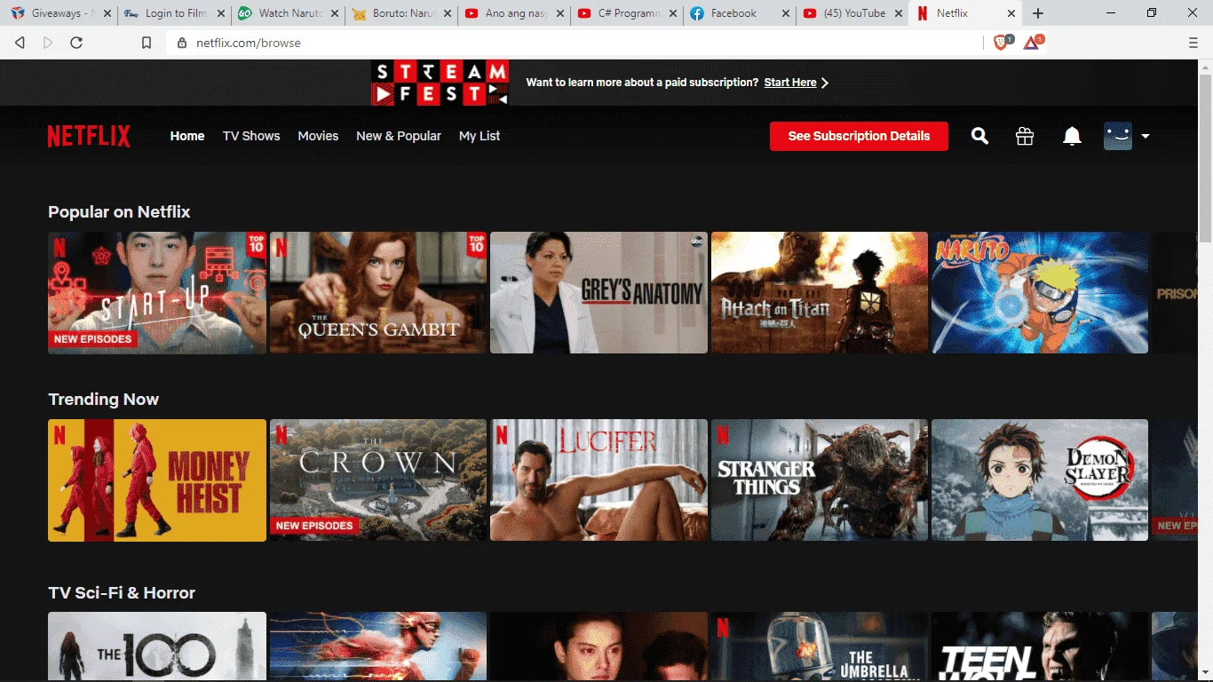Follow the Start Here link
The image size is (1213, 682).
(790, 83)
